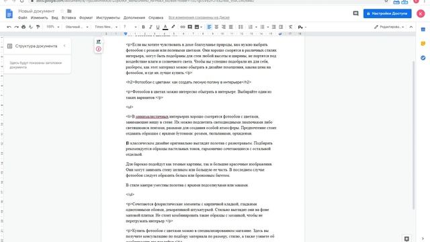This screenshot has height=242, width=430.
Task: Open the Calendar side panel icon
Action: (x=423, y=30)
